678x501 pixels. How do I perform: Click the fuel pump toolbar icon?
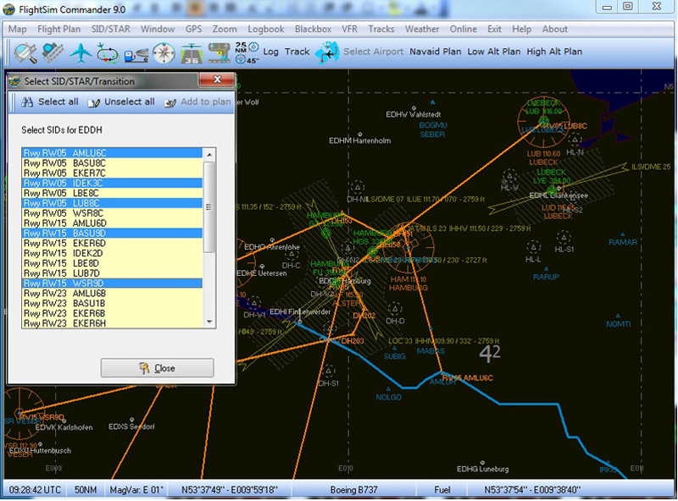(x=136, y=53)
